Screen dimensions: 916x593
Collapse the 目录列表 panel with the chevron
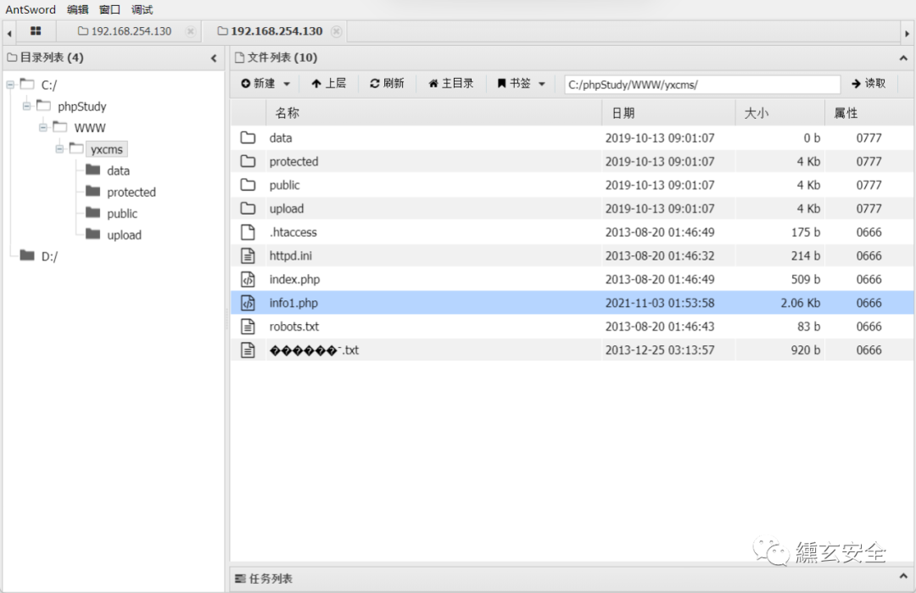[214, 58]
